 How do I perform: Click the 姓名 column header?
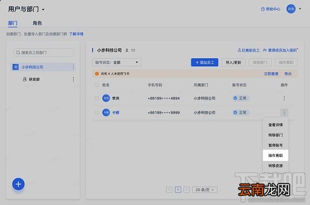(106, 85)
